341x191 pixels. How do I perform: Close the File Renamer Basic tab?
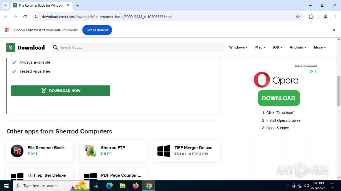[x=68, y=5]
